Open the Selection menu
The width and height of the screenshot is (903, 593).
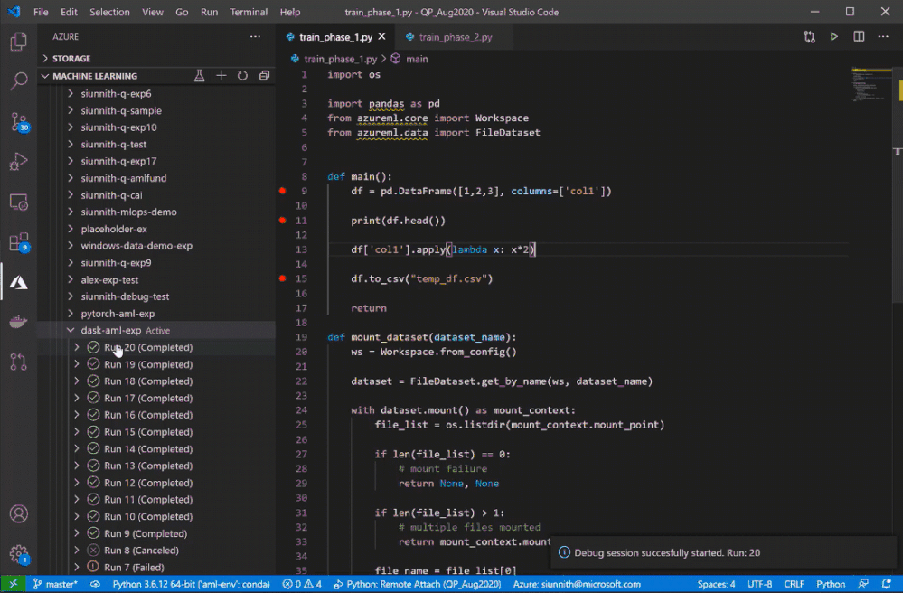(109, 12)
